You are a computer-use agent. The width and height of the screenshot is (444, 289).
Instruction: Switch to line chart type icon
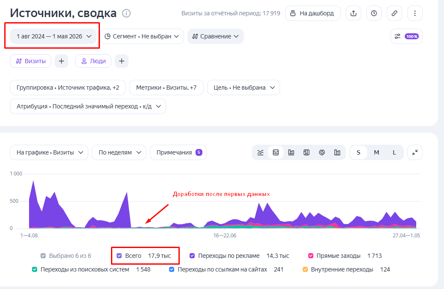[x=260, y=152]
